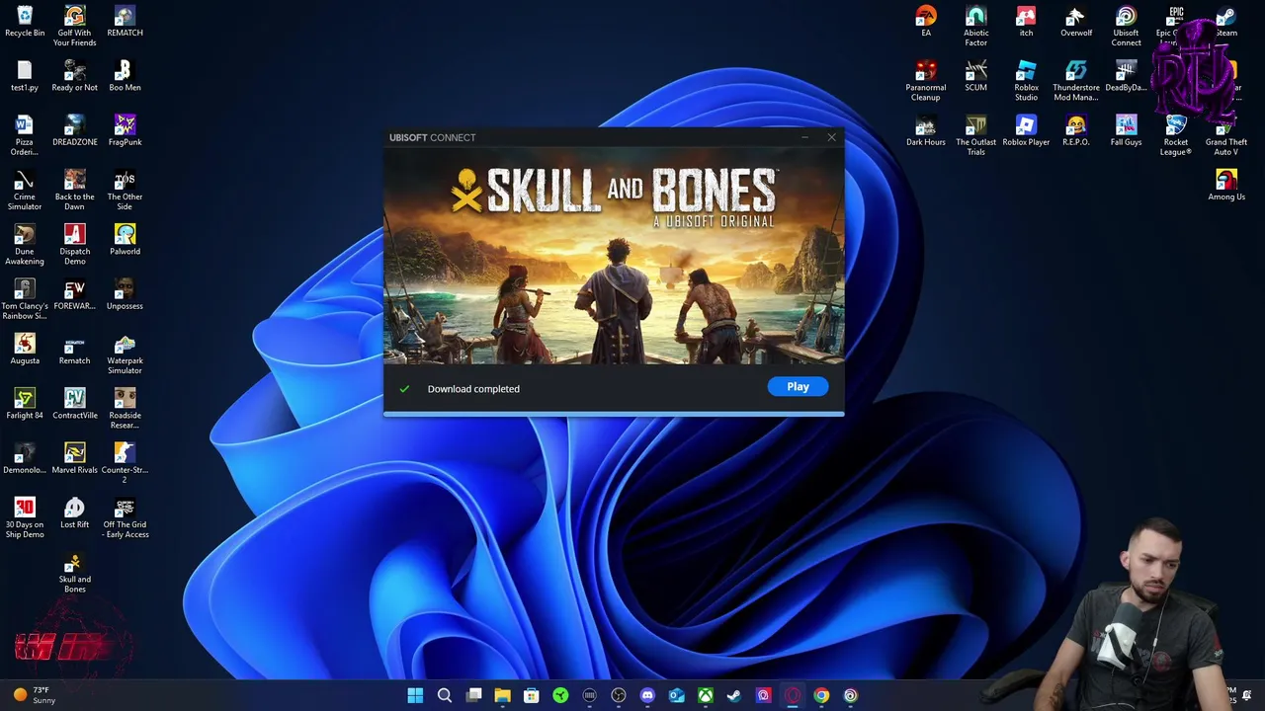1265x711 pixels.
Task: Open Tom Clancy's Rainbow Six shortcut
Action: pos(25,299)
